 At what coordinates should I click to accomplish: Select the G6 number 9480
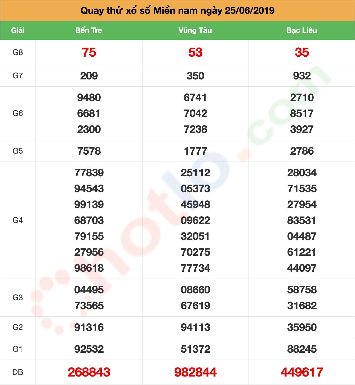89,98
